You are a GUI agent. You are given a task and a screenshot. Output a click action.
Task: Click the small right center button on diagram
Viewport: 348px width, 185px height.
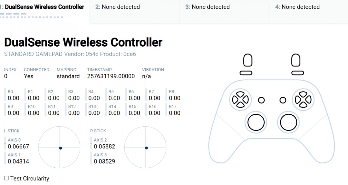pyautogui.click(x=283, y=100)
